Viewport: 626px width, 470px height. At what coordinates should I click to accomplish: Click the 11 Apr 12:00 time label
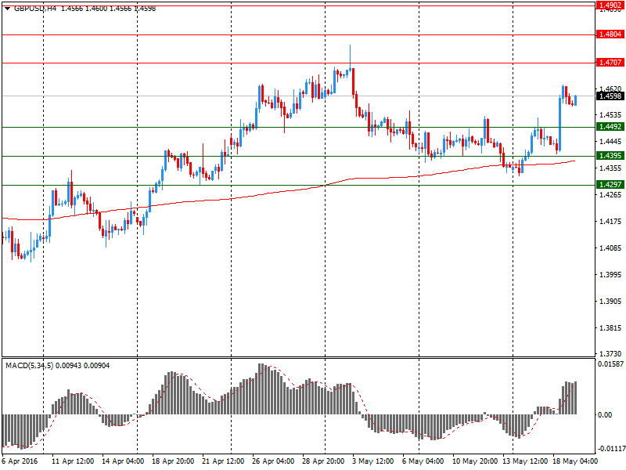pyautogui.click(x=73, y=461)
